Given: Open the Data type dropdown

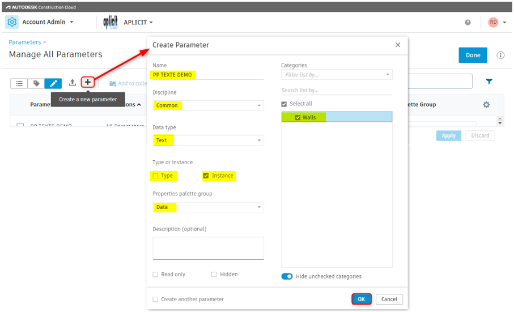Looking at the screenshot, I should click(x=208, y=140).
